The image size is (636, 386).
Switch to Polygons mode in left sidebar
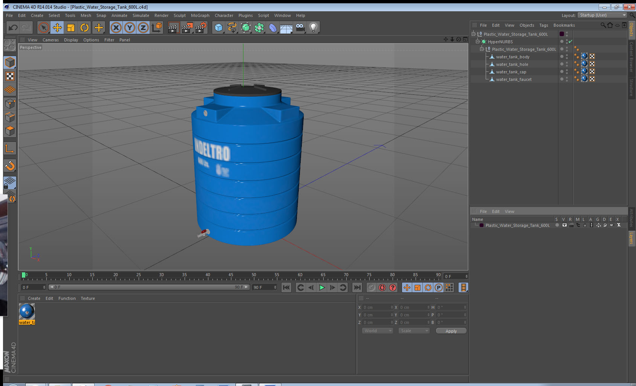[10, 131]
